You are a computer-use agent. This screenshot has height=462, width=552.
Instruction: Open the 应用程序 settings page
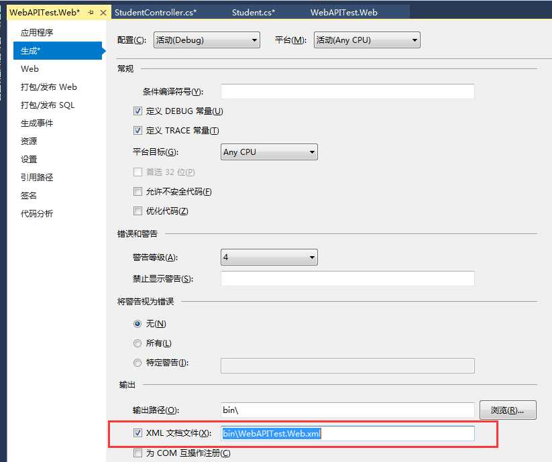click(x=37, y=32)
